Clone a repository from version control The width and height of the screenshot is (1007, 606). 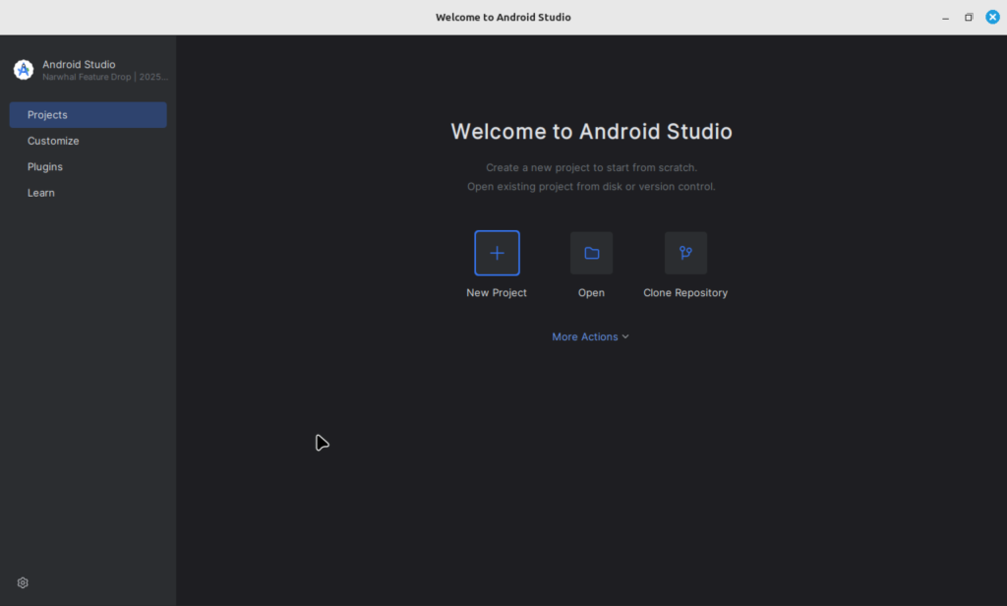pyautogui.click(x=685, y=264)
